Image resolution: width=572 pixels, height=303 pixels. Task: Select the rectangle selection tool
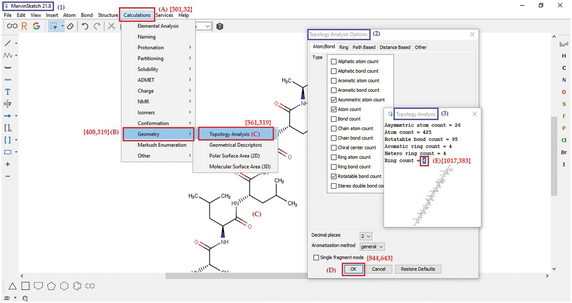click(54, 27)
